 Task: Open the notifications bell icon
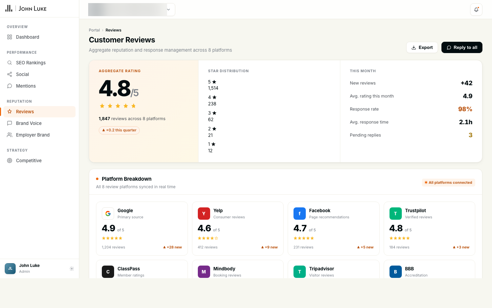pyautogui.click(x=476, y=10)
